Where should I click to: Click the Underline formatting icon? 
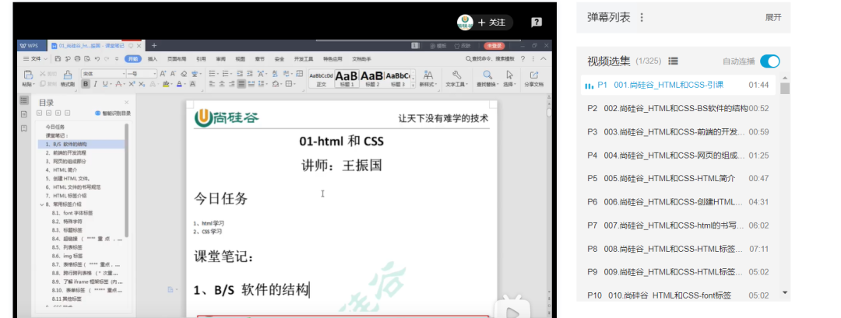pos(104,84)
